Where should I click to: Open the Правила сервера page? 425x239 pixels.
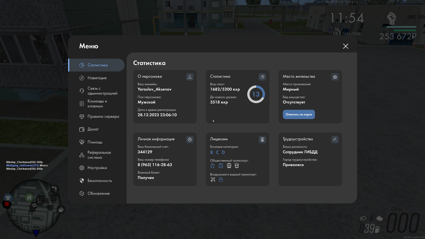96,117
